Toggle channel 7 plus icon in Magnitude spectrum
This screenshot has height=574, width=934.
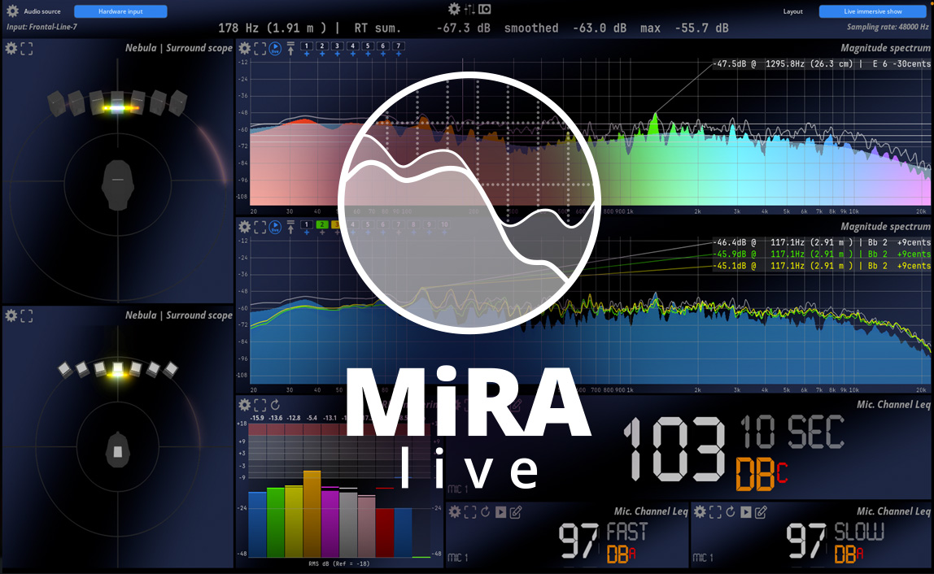399,54
